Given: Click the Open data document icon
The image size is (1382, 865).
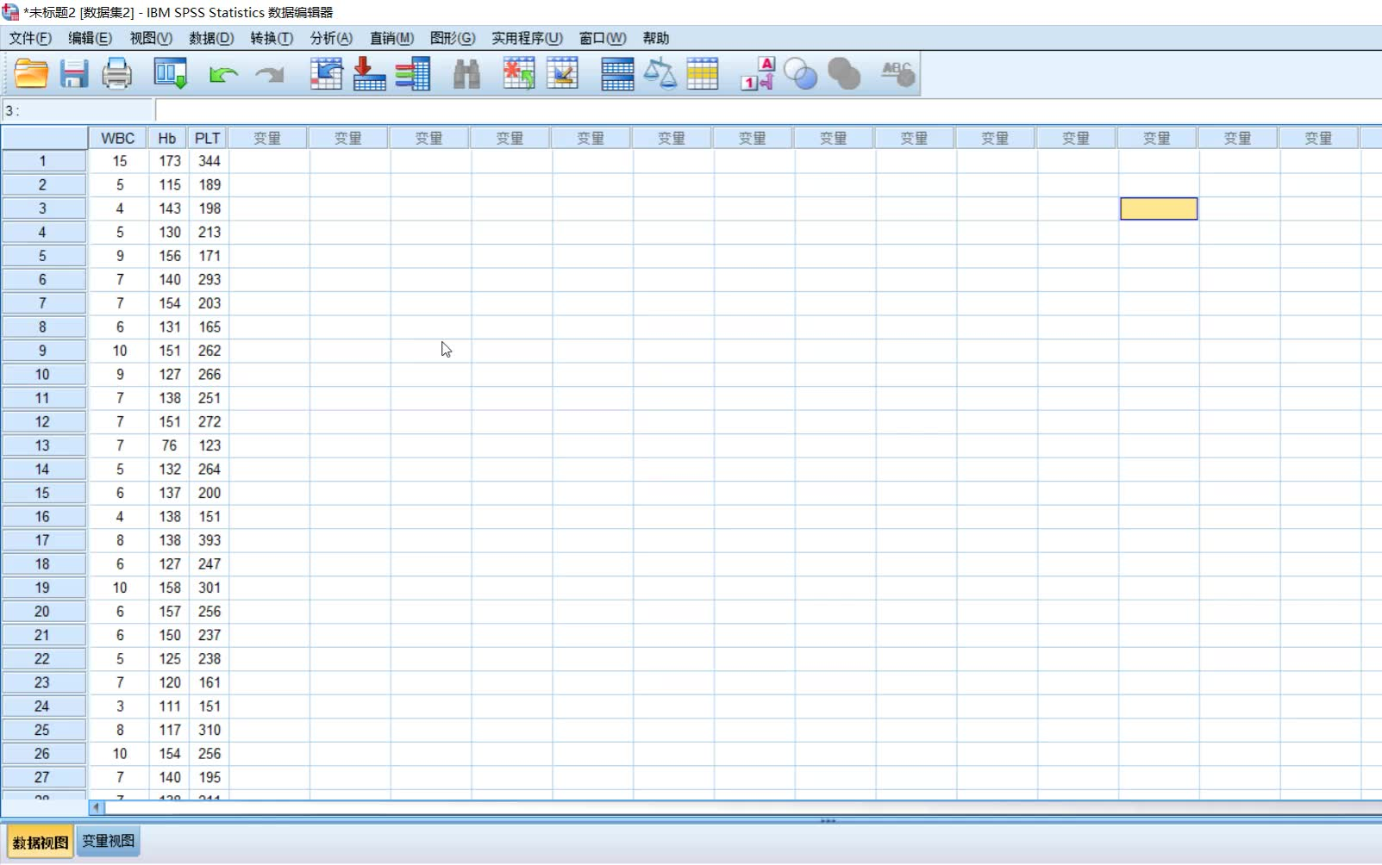Looking at the screenshot, I should [31, 74].
